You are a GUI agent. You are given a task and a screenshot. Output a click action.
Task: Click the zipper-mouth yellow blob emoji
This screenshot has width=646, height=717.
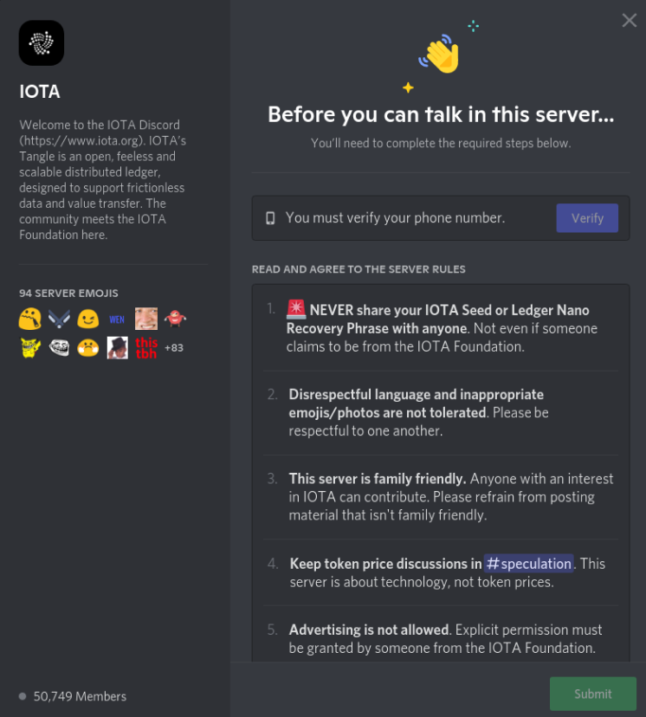pos(30,319)
